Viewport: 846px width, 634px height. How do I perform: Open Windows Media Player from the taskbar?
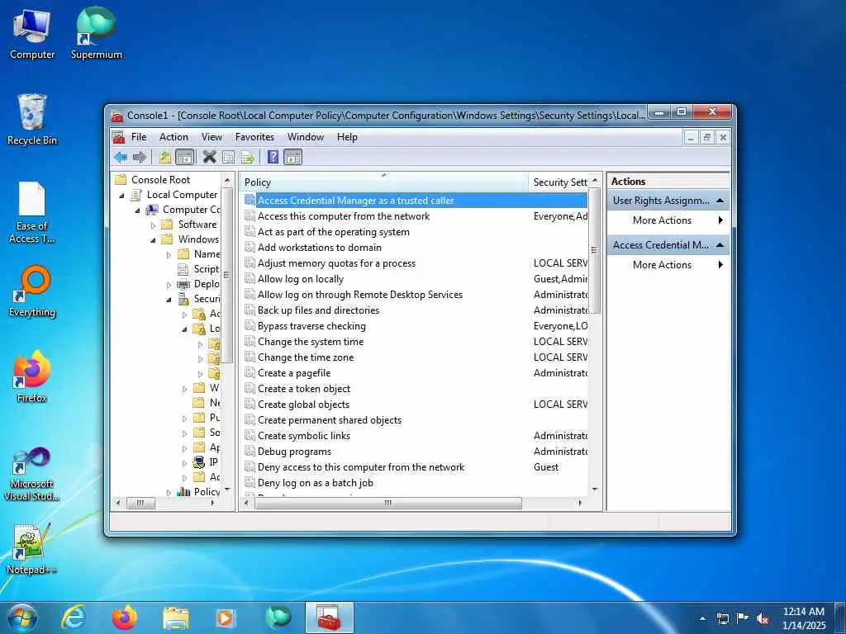coord(225,617)
